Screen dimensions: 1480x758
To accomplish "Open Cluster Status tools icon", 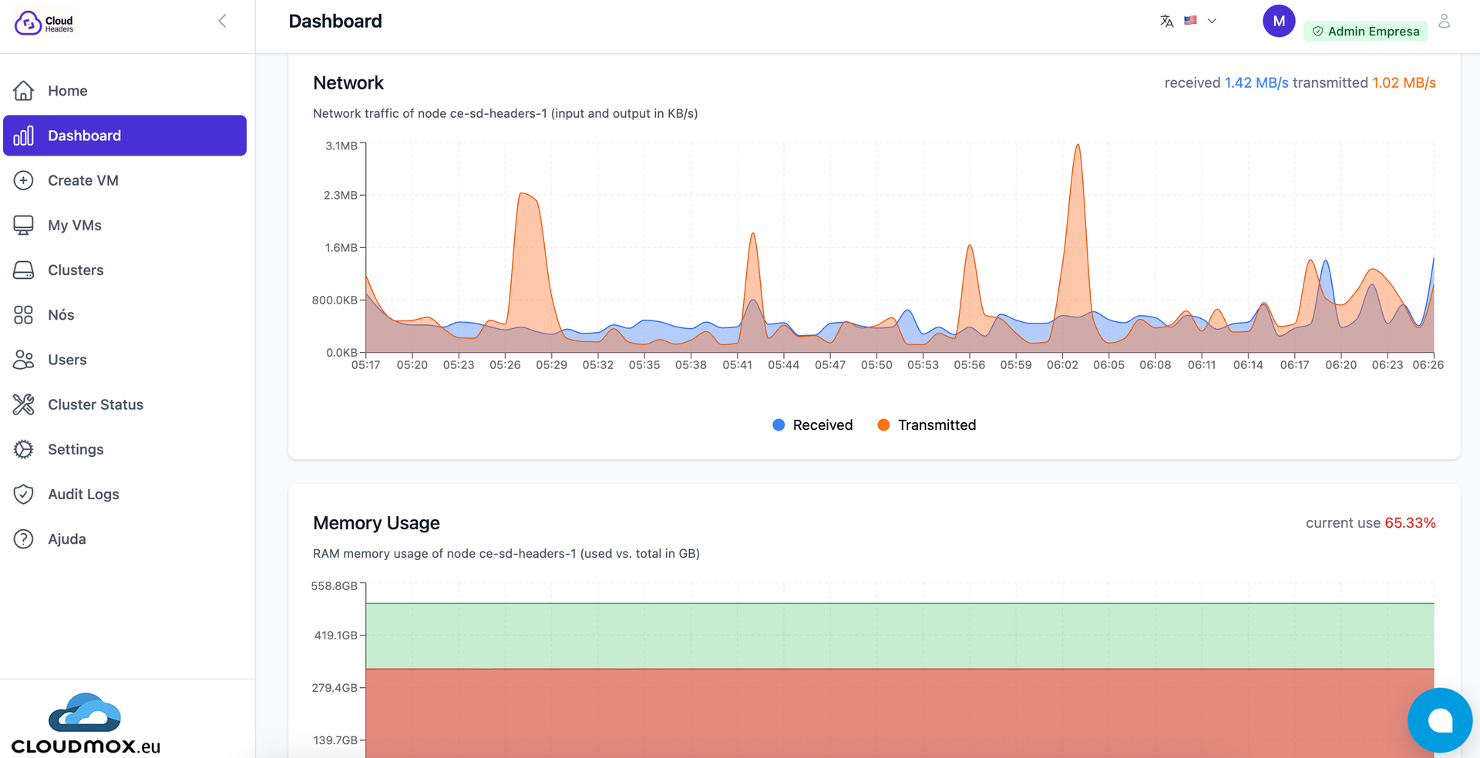I will pyautogui.click(x=23, y=404).
